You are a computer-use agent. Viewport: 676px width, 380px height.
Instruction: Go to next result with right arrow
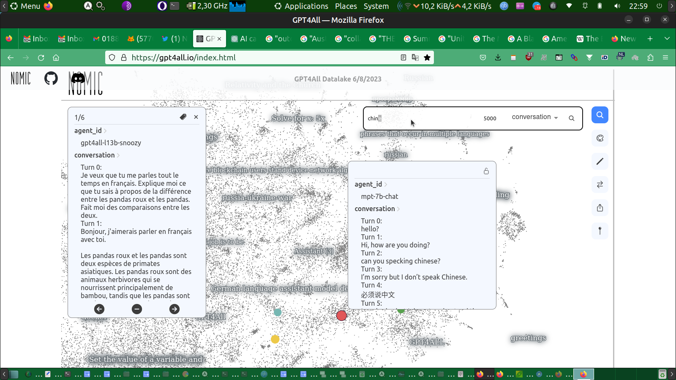point(174,309)
